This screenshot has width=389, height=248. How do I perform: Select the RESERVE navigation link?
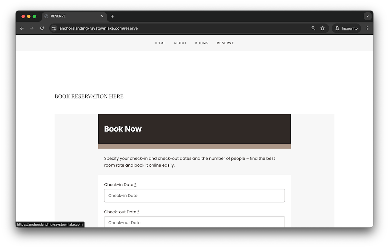pos(225,43)
